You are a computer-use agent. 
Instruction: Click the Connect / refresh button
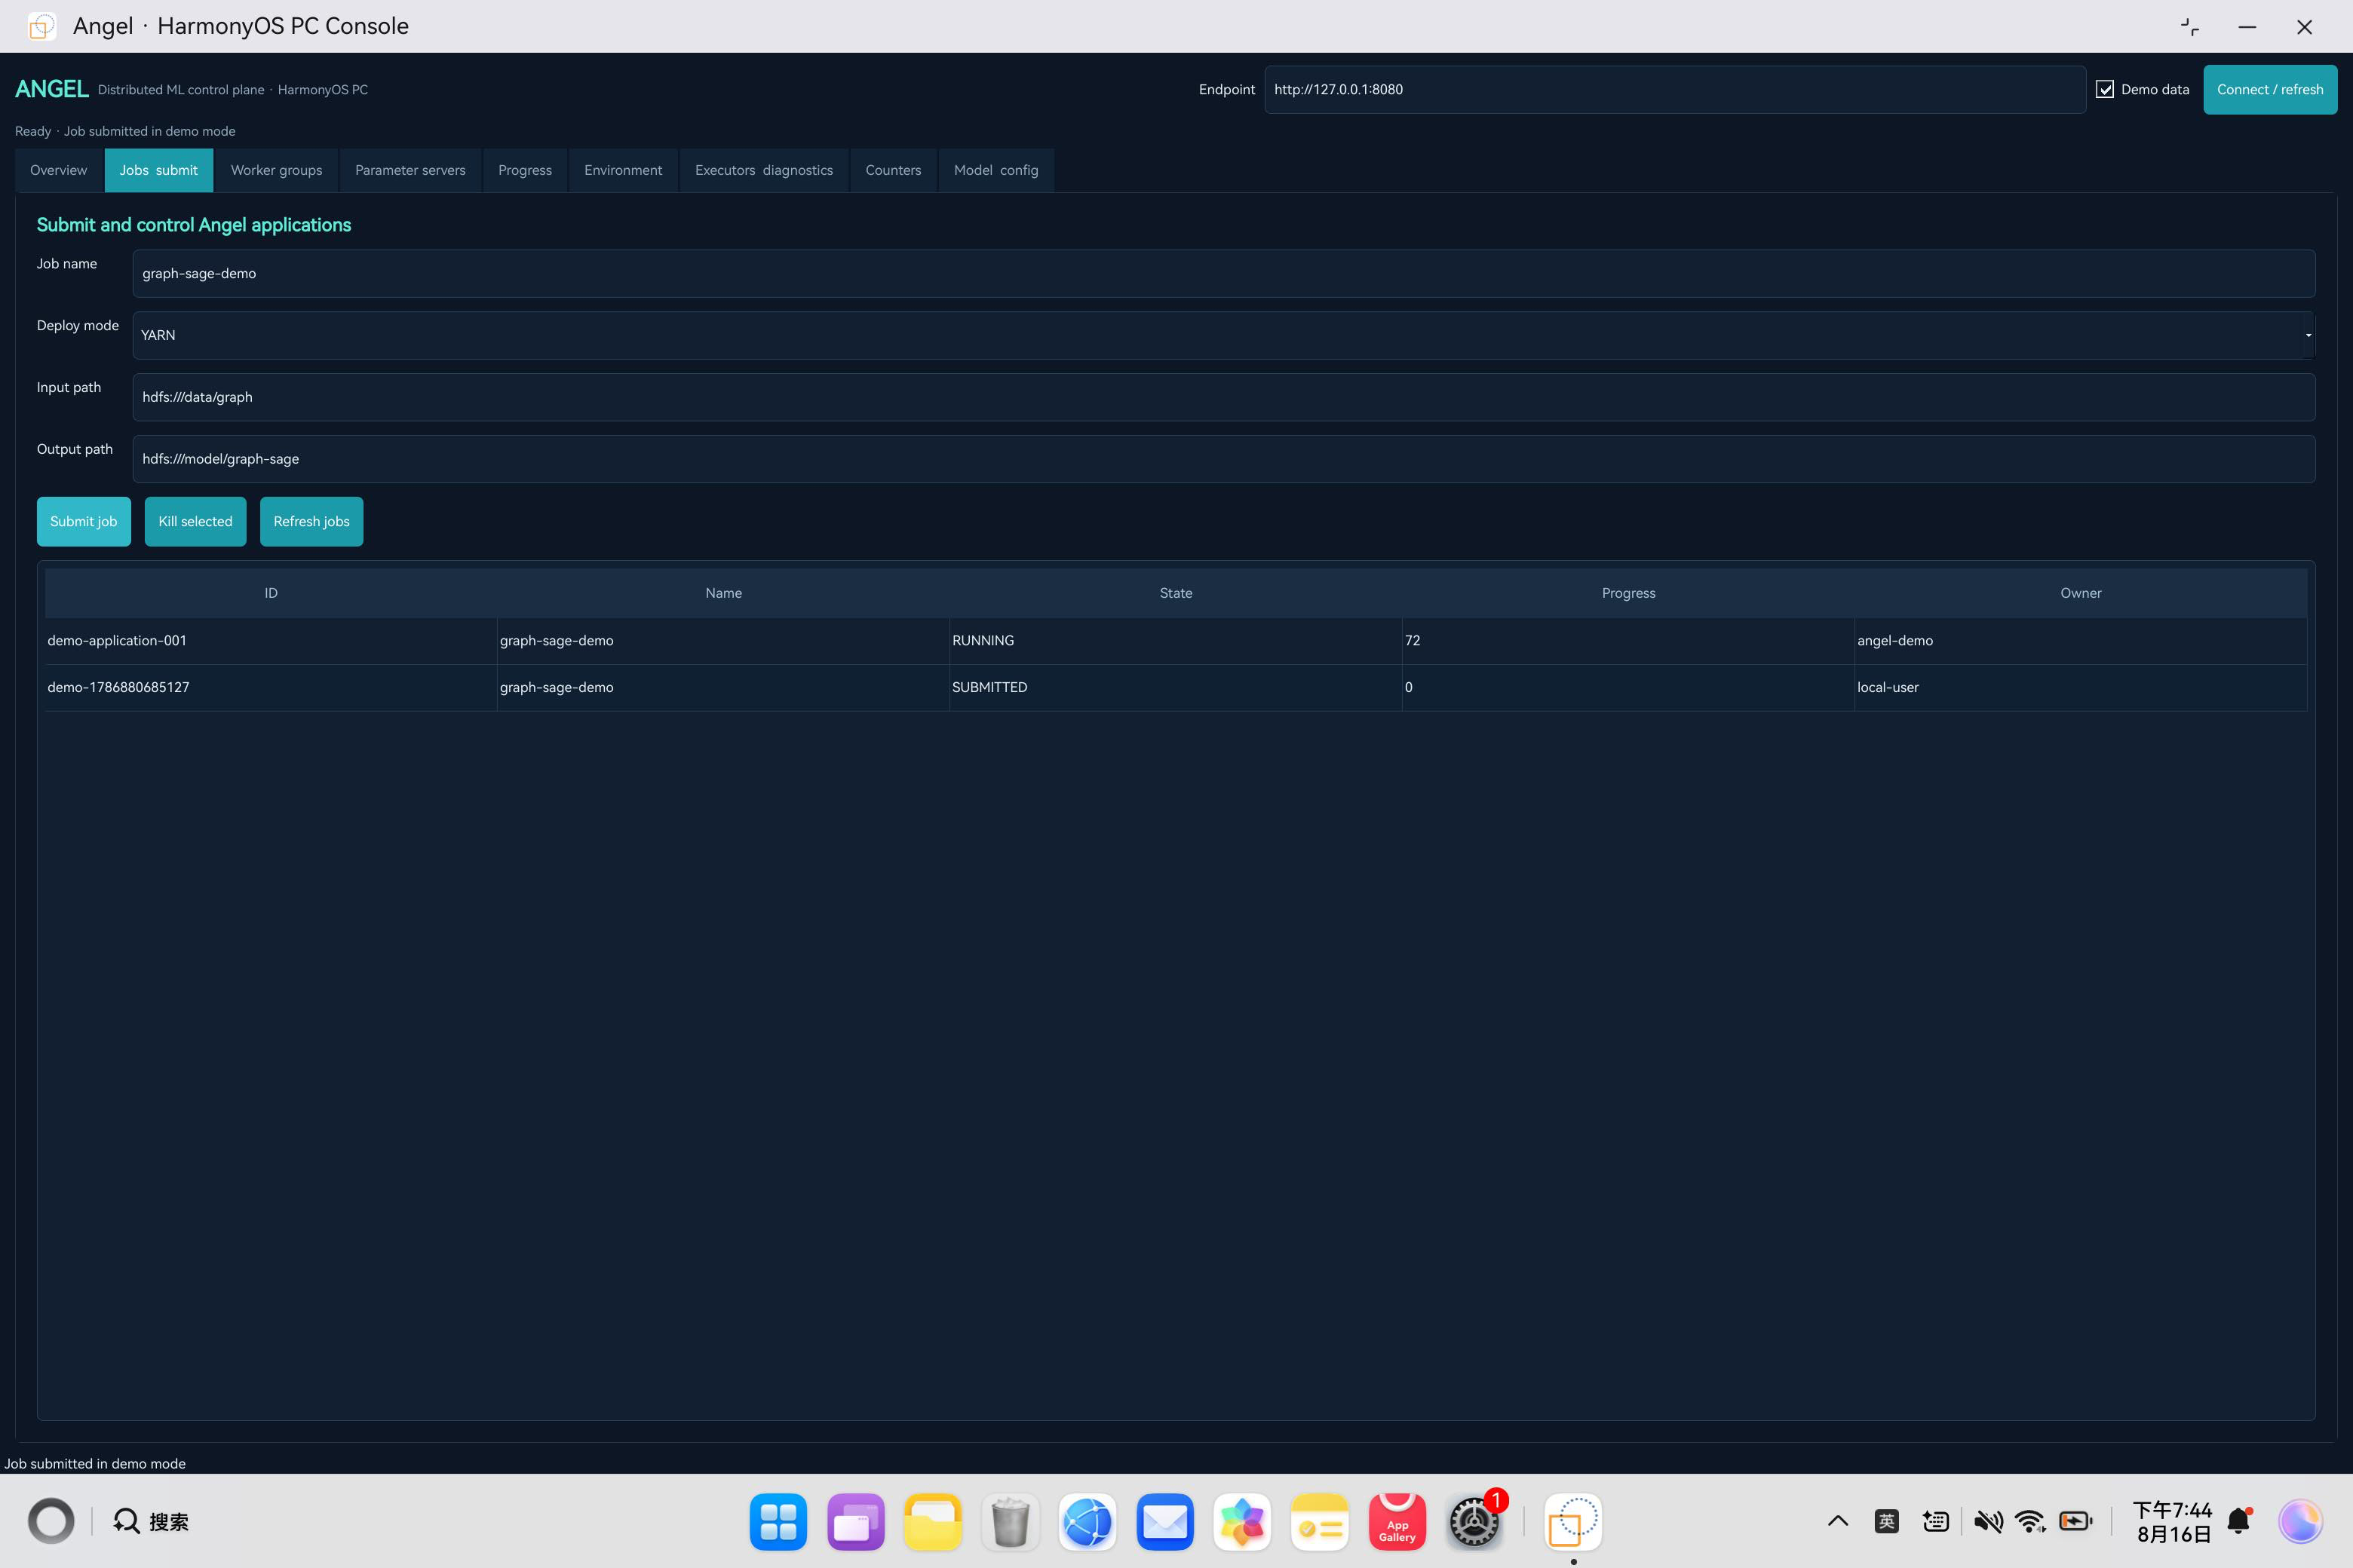coord(2270,90)
